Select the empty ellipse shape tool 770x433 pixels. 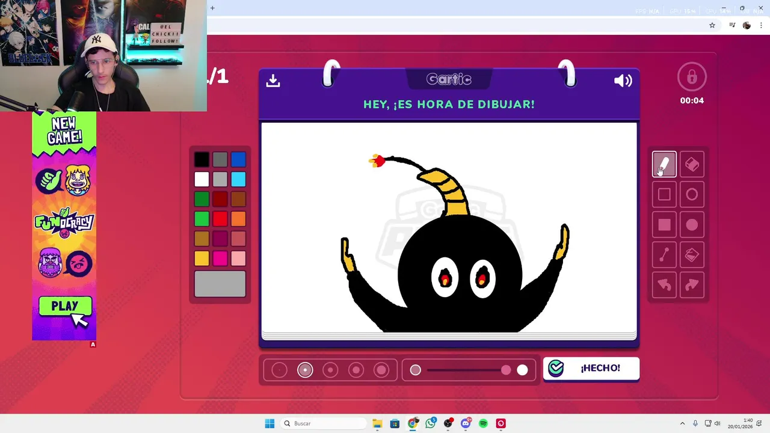pyautogui.click(x=692, y=194)
